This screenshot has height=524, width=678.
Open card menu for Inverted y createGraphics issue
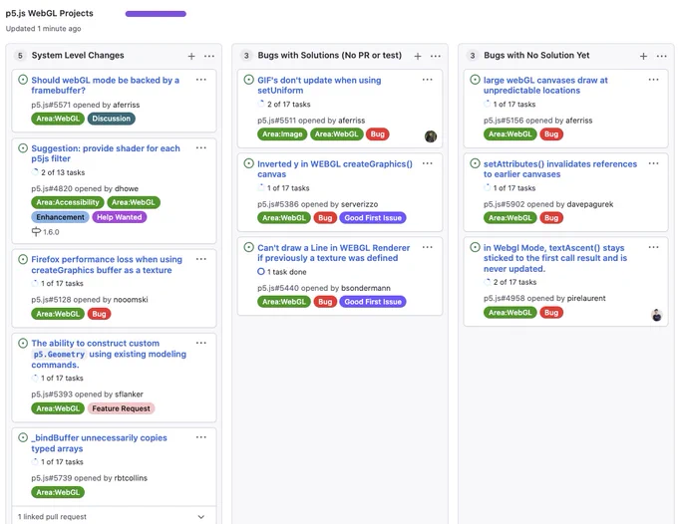(x=427, y=163)
